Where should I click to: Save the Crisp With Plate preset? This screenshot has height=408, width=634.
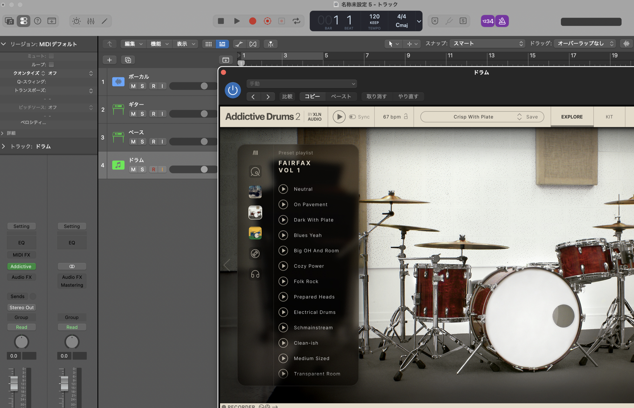(x=532, y=117)
